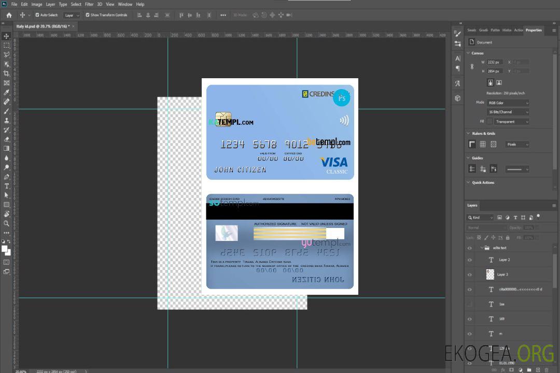Select the Brush tool
Screen dimensions: 560x373
6,111
